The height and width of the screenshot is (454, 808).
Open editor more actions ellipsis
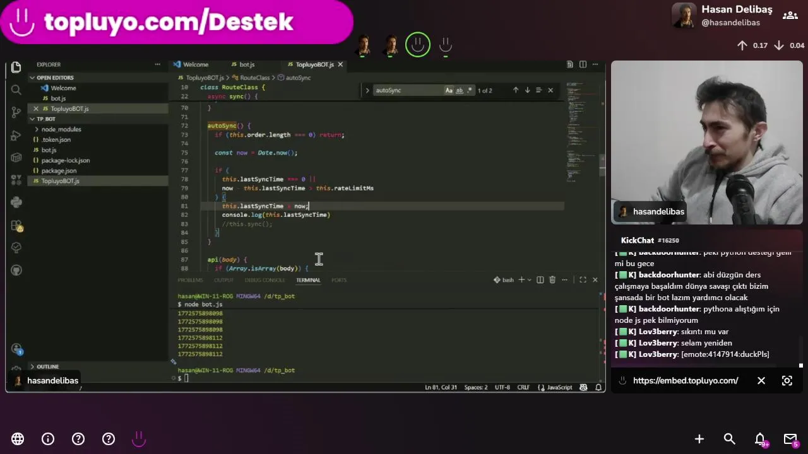(595, 64)
